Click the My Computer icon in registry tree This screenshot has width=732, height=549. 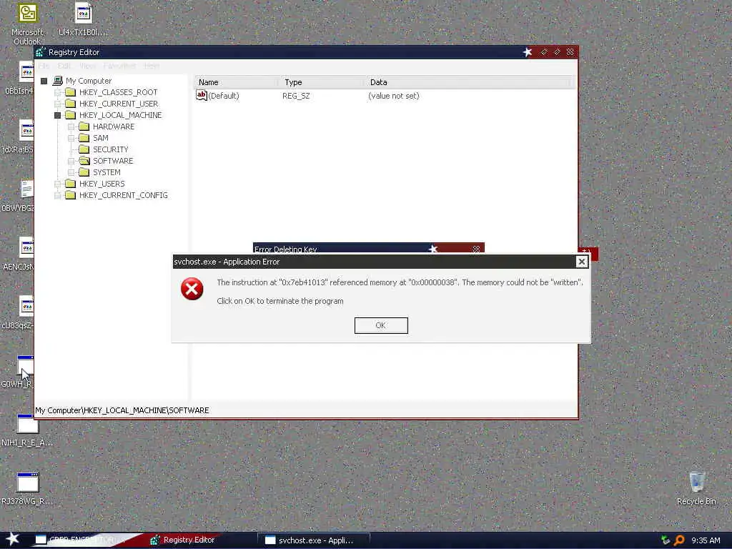57,81
